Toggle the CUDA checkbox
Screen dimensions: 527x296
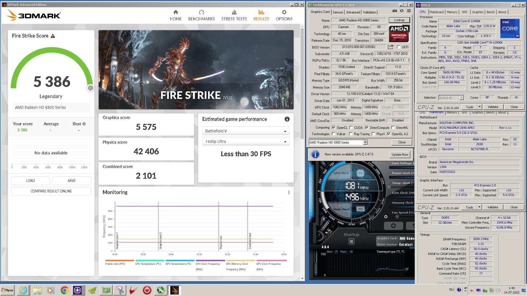(x=351, y=127)
